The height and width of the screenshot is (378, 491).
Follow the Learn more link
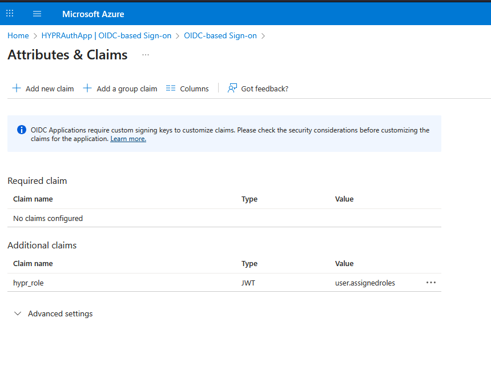tap(128, 139)
